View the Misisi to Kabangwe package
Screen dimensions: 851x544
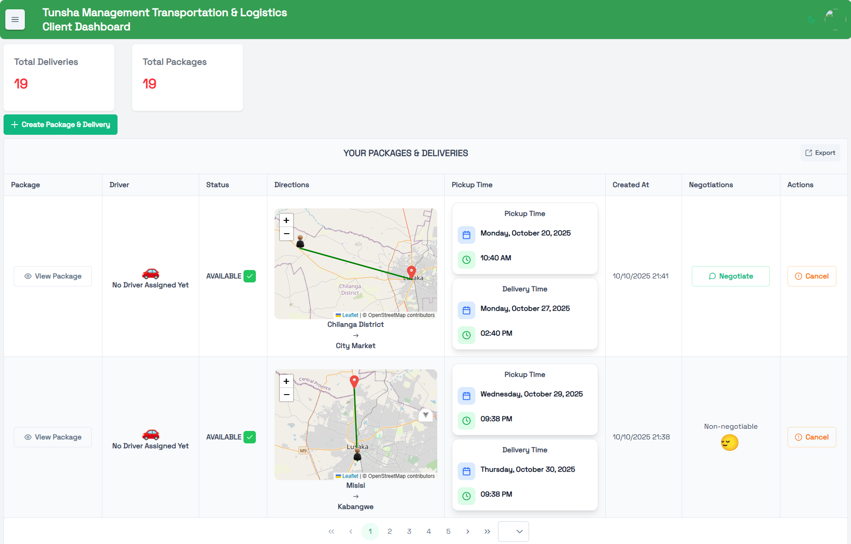[x=53, y=437]
